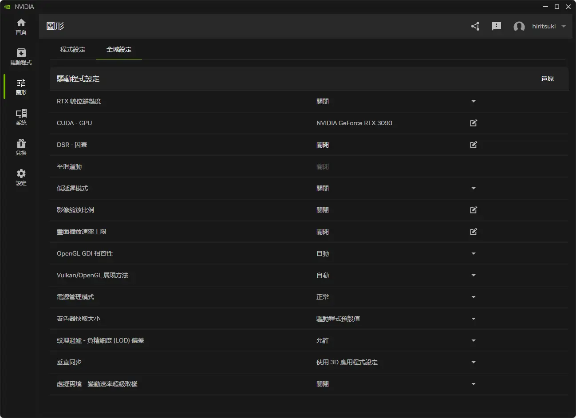Expand the 虛擬實境 變動速率超級取樣 dropdown
The width and height of the screenshot is (576, 418).
click(x=473, y=384)
